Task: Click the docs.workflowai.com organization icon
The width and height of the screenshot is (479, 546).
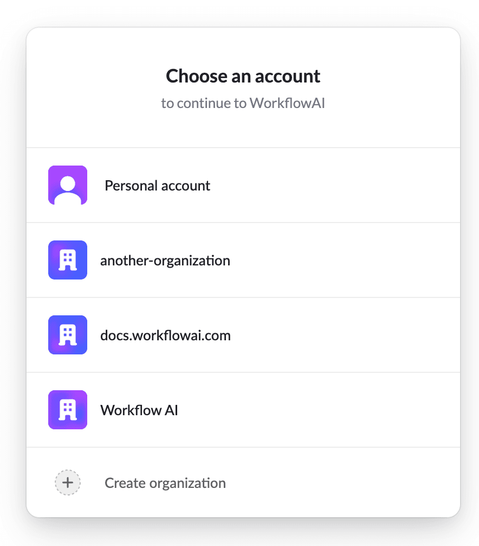Action: (x=68, y=335)
